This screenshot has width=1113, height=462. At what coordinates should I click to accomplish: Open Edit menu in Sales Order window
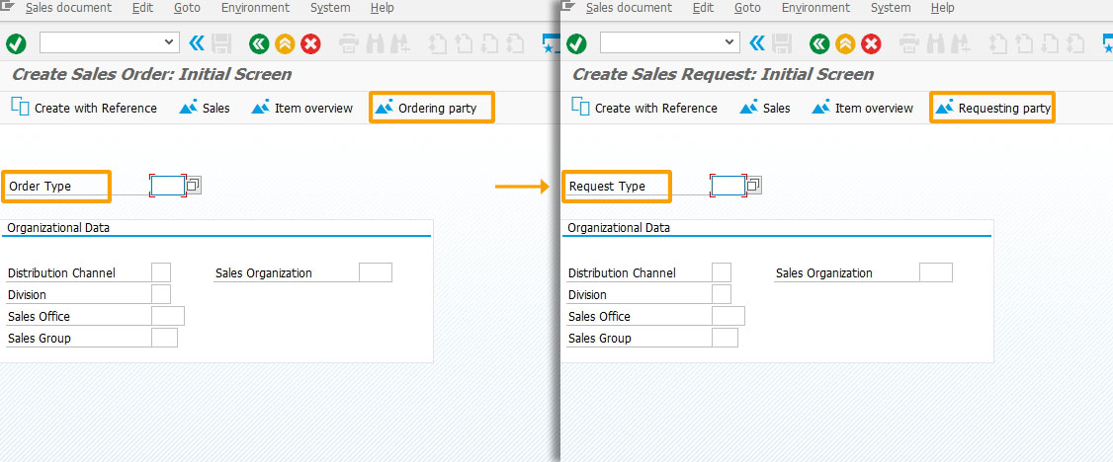click(x=142, y=8)
